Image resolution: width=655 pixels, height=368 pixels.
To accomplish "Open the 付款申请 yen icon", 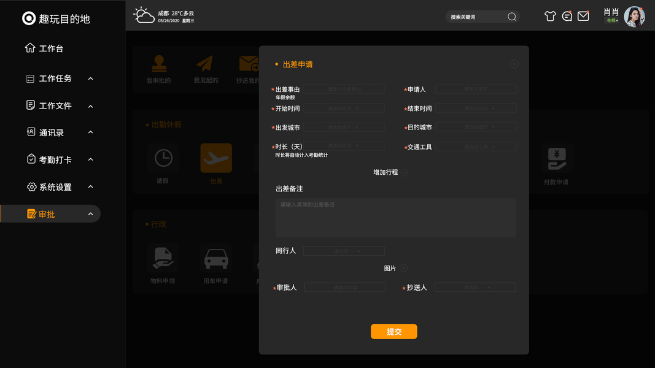I will point(557,159).
